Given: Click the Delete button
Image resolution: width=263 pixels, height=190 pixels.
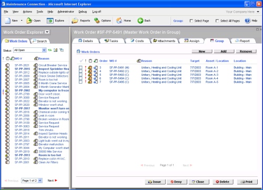Looking at the screenshot, I should pyautogui.click(x=223, y=182).
